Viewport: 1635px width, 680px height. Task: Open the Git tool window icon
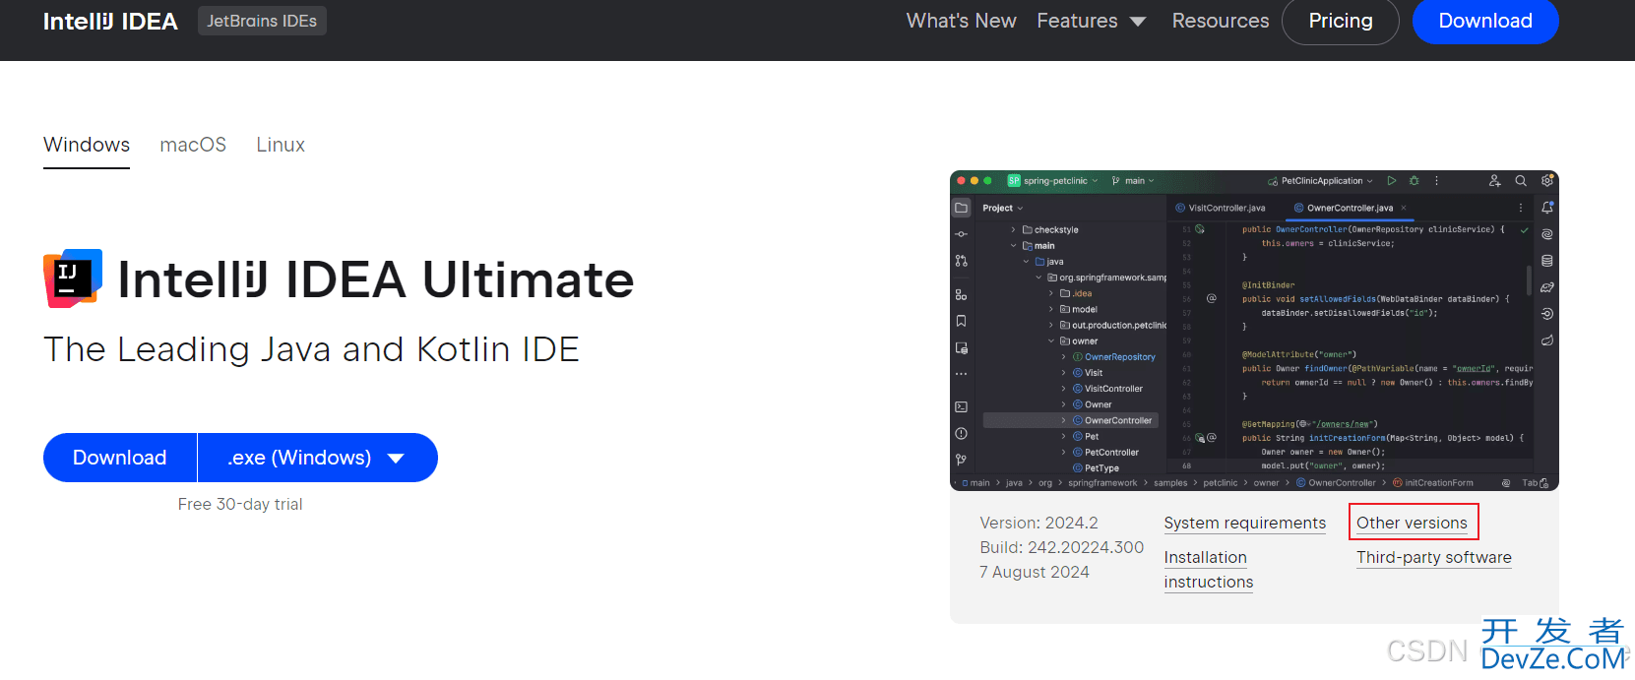962,460
